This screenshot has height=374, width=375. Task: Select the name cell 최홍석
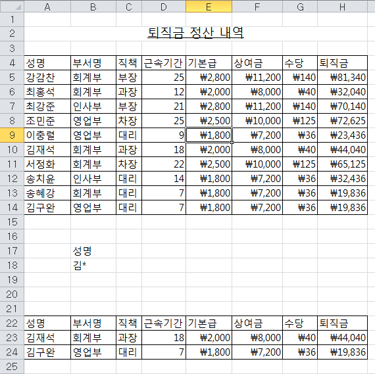coord(47,92)
